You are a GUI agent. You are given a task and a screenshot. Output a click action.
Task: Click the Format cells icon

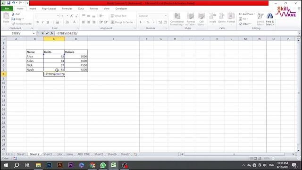[x=231, y=16]
